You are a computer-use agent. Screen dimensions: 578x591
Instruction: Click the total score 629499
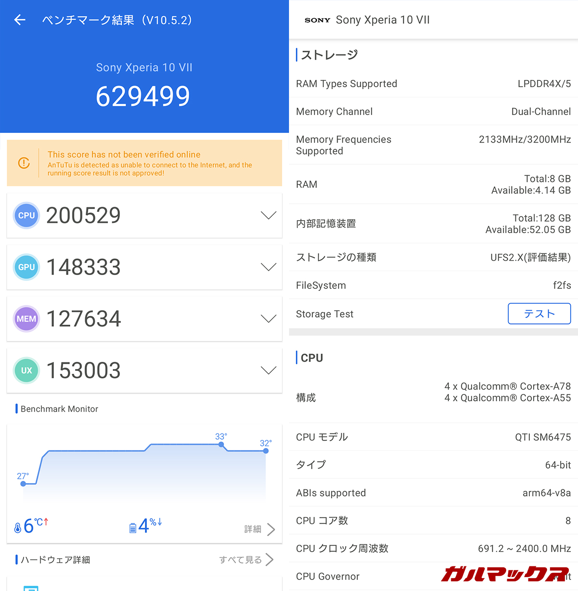(143, 95)
